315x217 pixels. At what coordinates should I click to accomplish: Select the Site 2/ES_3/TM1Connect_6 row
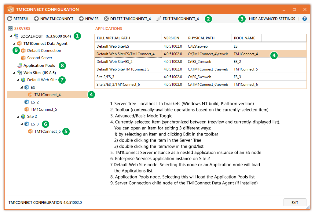[200, 85]
